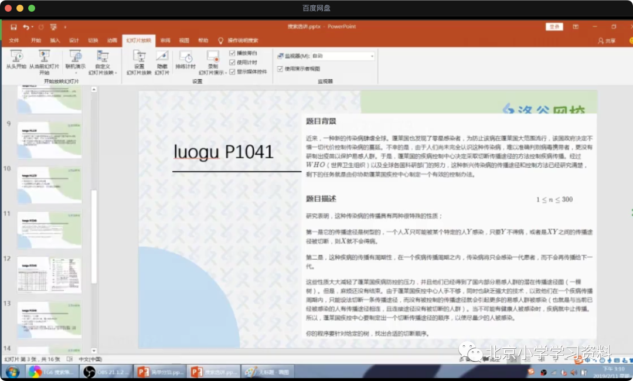This screenshot has height=381, width=633.
Task: Switch to the 视图 ribbon tab
Action: click(x=184, y=40)
